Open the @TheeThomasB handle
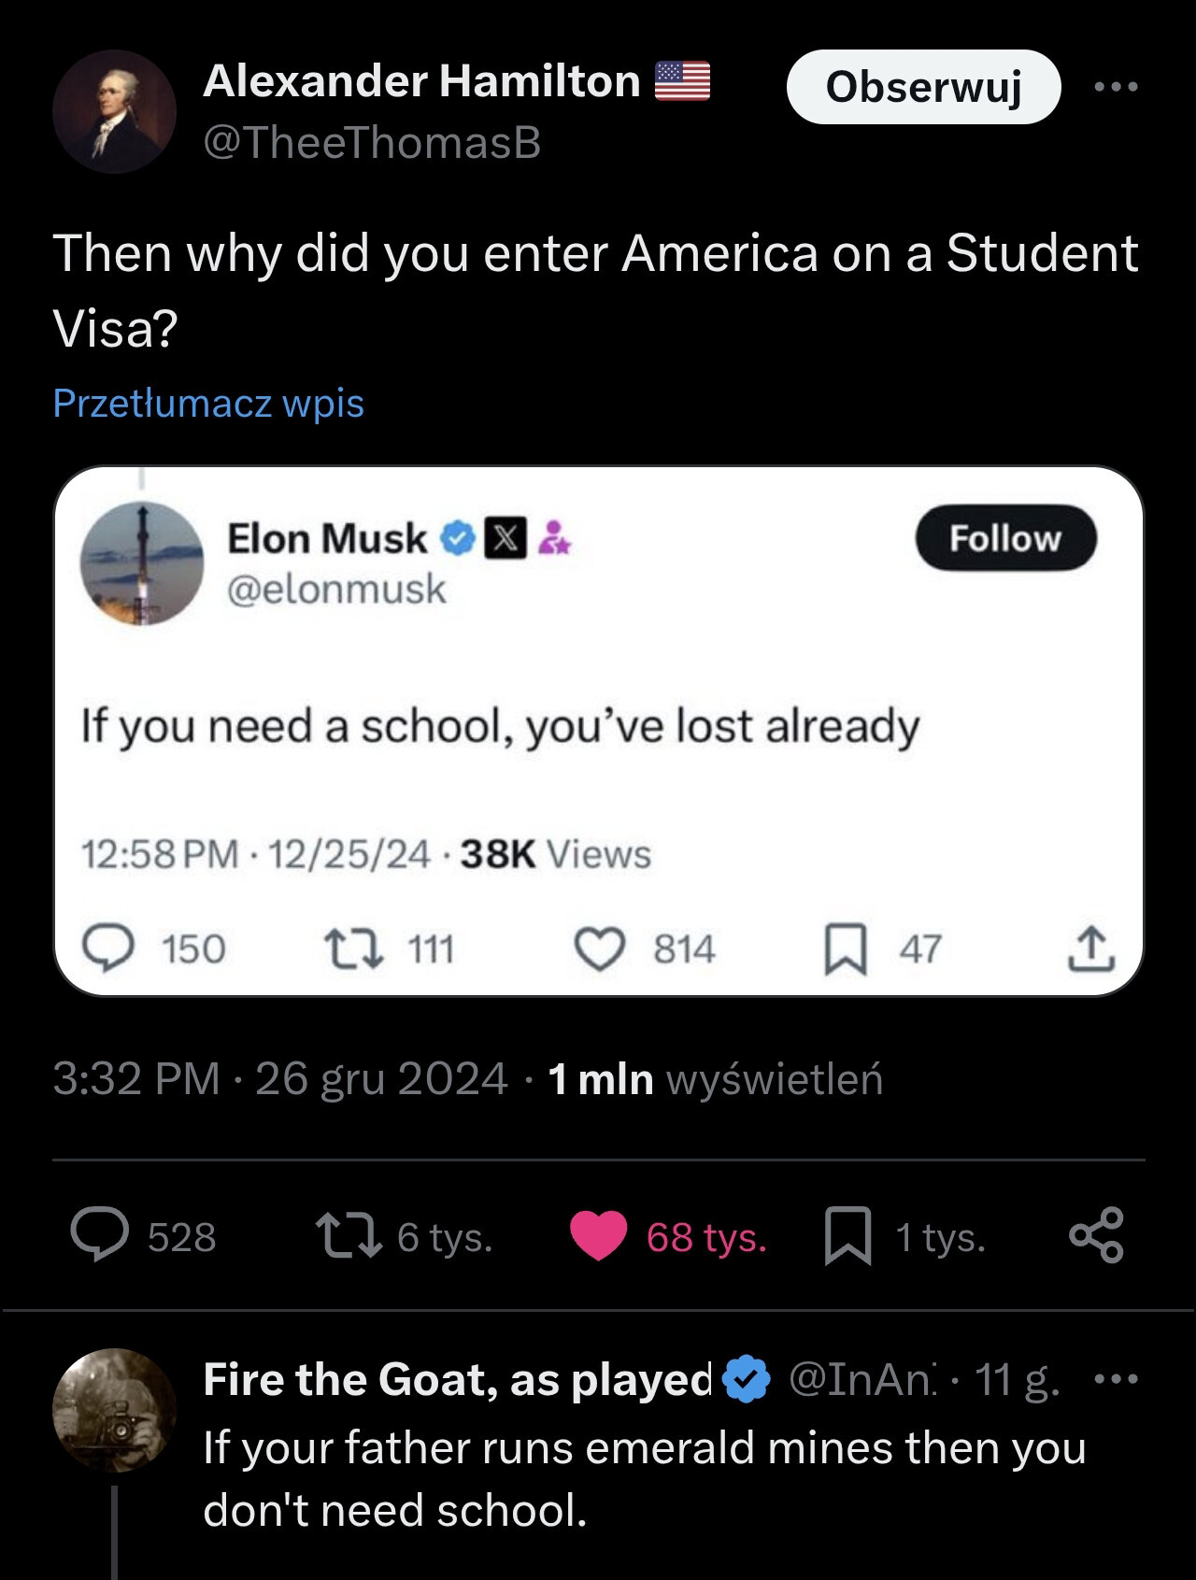The height and width of the screenshot is (1580, 1196). click(372, 143)
